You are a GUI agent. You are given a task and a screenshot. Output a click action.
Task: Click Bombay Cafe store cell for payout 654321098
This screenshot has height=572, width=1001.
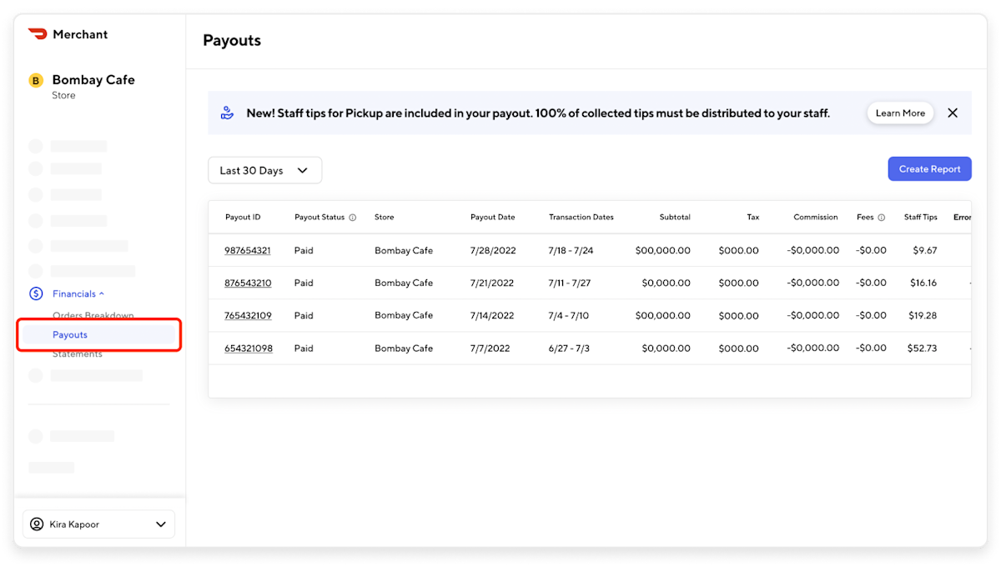pos(404,349)
